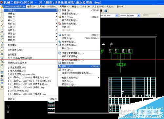Expand the 插入(I) submenu
164x119 pixels.
pyautogui.click(x=31, y=20)
